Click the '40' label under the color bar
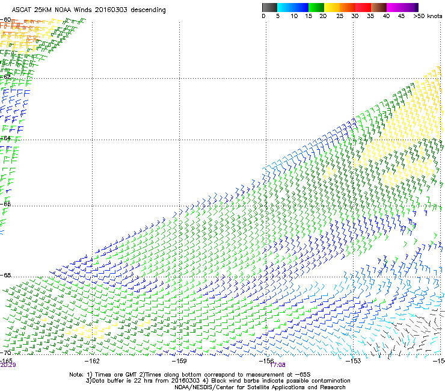The width and height of the screenshot is (445, 391). 386,16
